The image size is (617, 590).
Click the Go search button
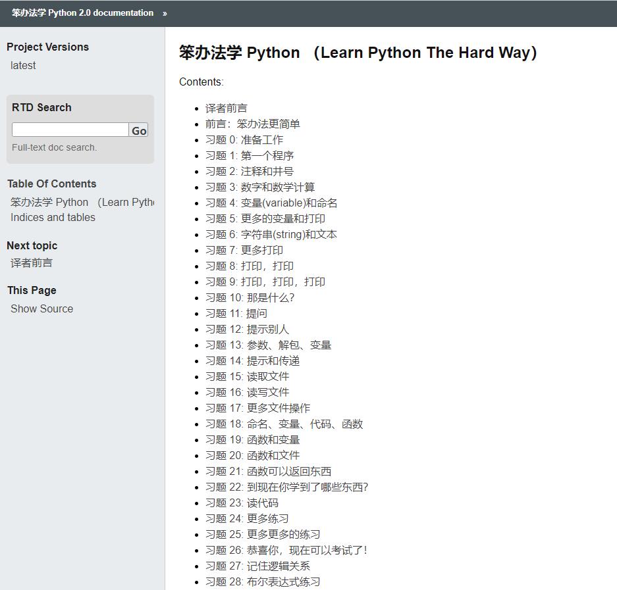(138, 130)
